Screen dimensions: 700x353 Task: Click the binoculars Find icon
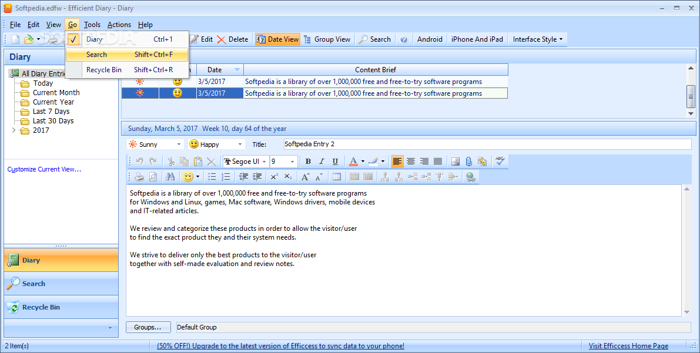[x=170, y=177]
